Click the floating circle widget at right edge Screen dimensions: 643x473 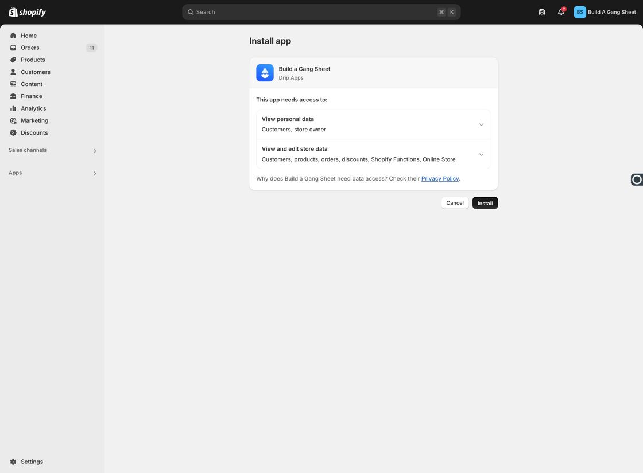point(637,179)
